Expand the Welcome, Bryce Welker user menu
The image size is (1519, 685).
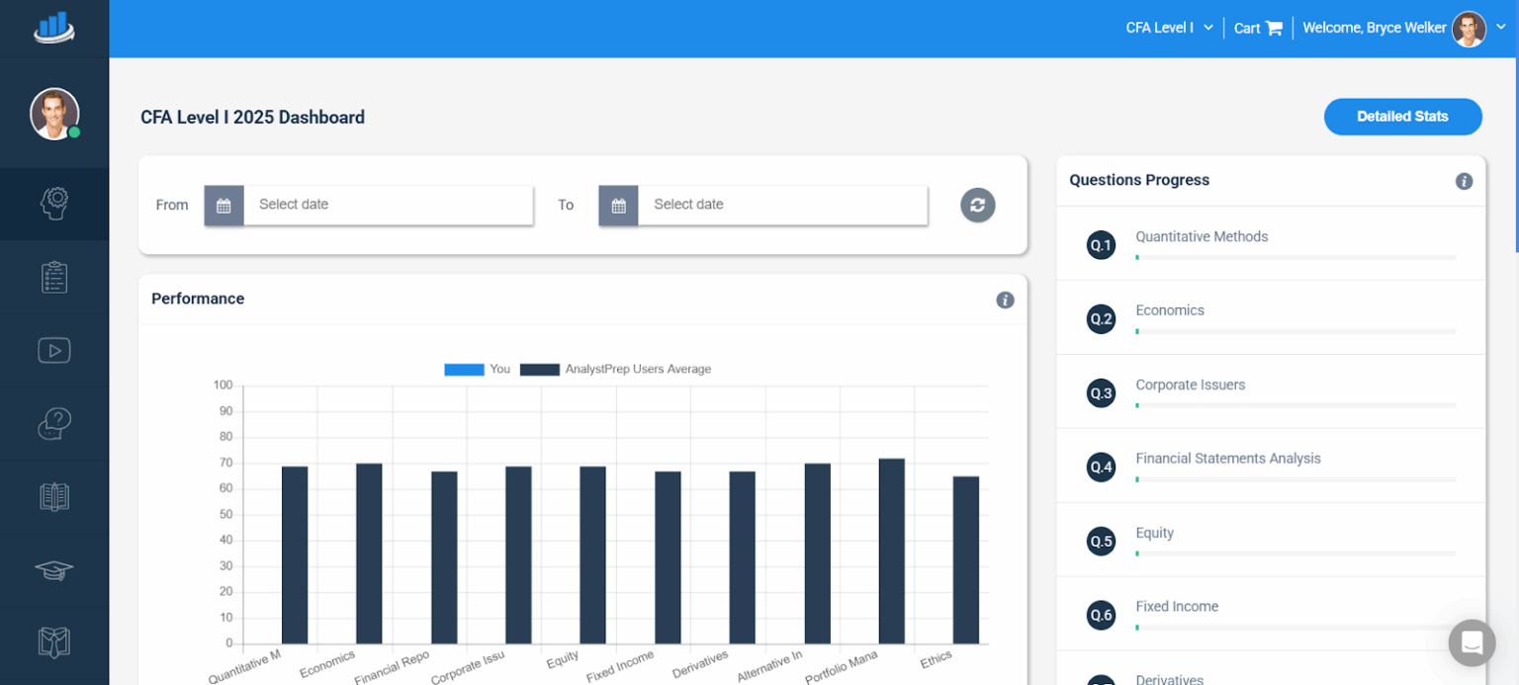(1404, 28)
